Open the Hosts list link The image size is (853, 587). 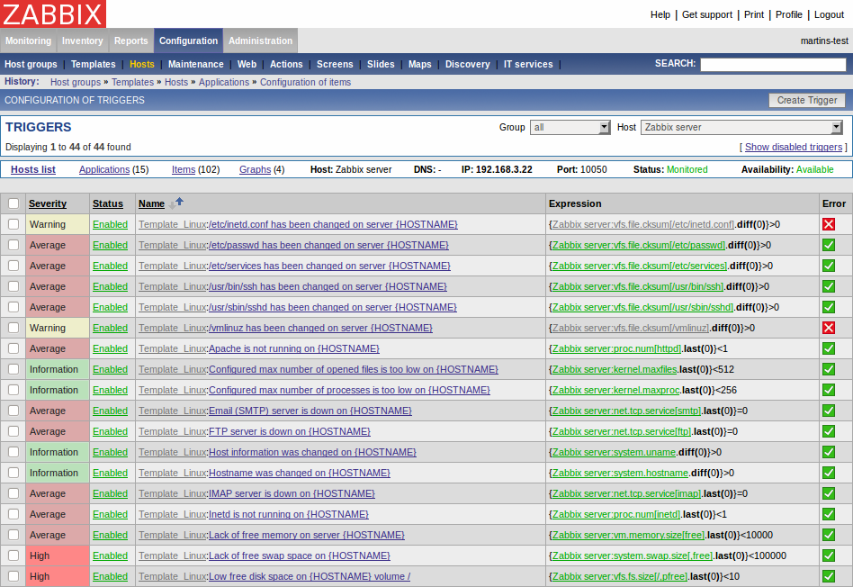33,169
